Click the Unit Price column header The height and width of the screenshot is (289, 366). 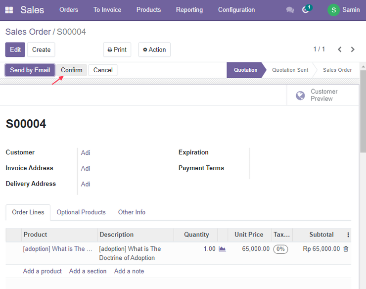click(249, 235)
